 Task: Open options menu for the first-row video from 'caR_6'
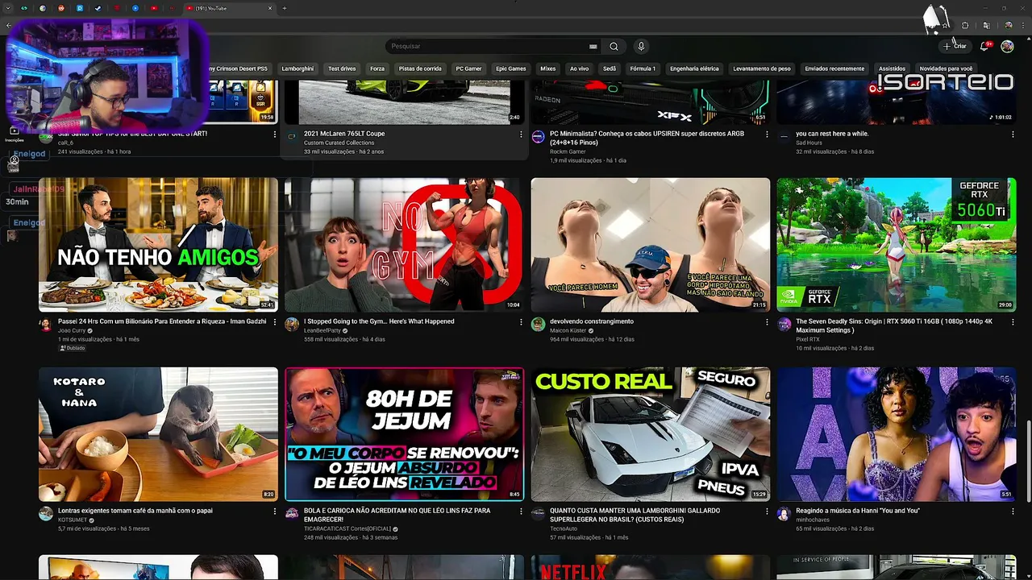[274, 135]
